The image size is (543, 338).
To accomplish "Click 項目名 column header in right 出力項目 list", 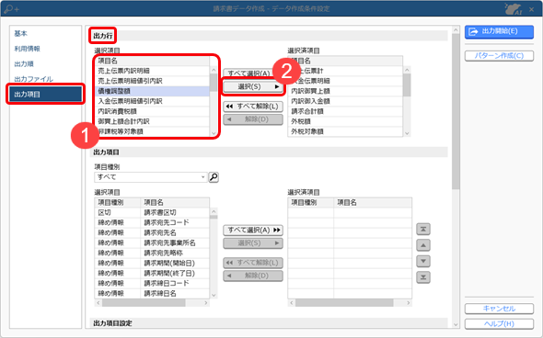I will click(x=373, y=202).
